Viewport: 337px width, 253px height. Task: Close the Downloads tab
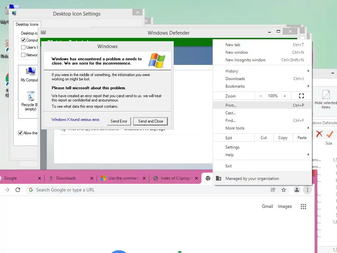tap(92, 178)
